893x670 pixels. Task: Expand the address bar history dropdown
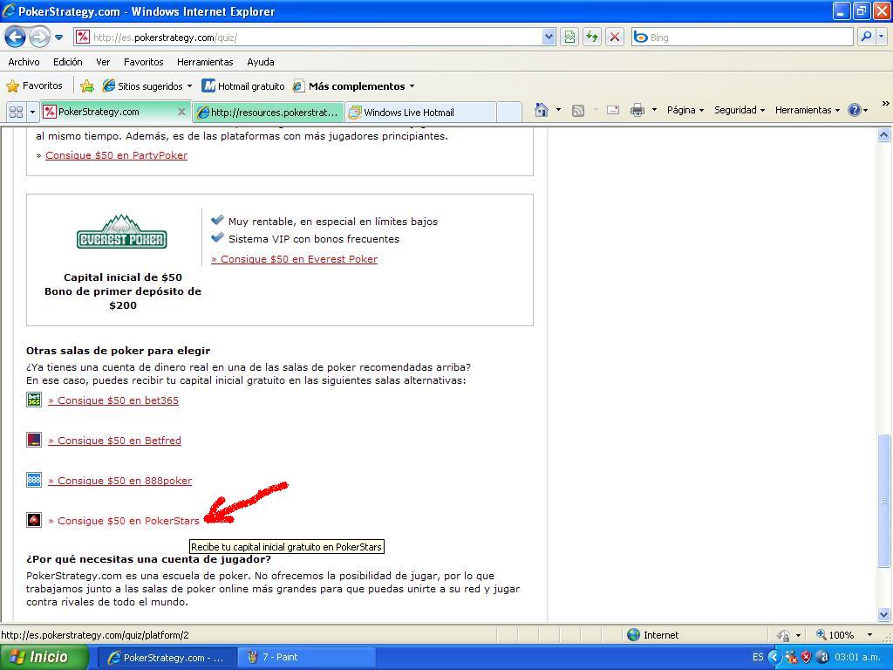[549, 38]
